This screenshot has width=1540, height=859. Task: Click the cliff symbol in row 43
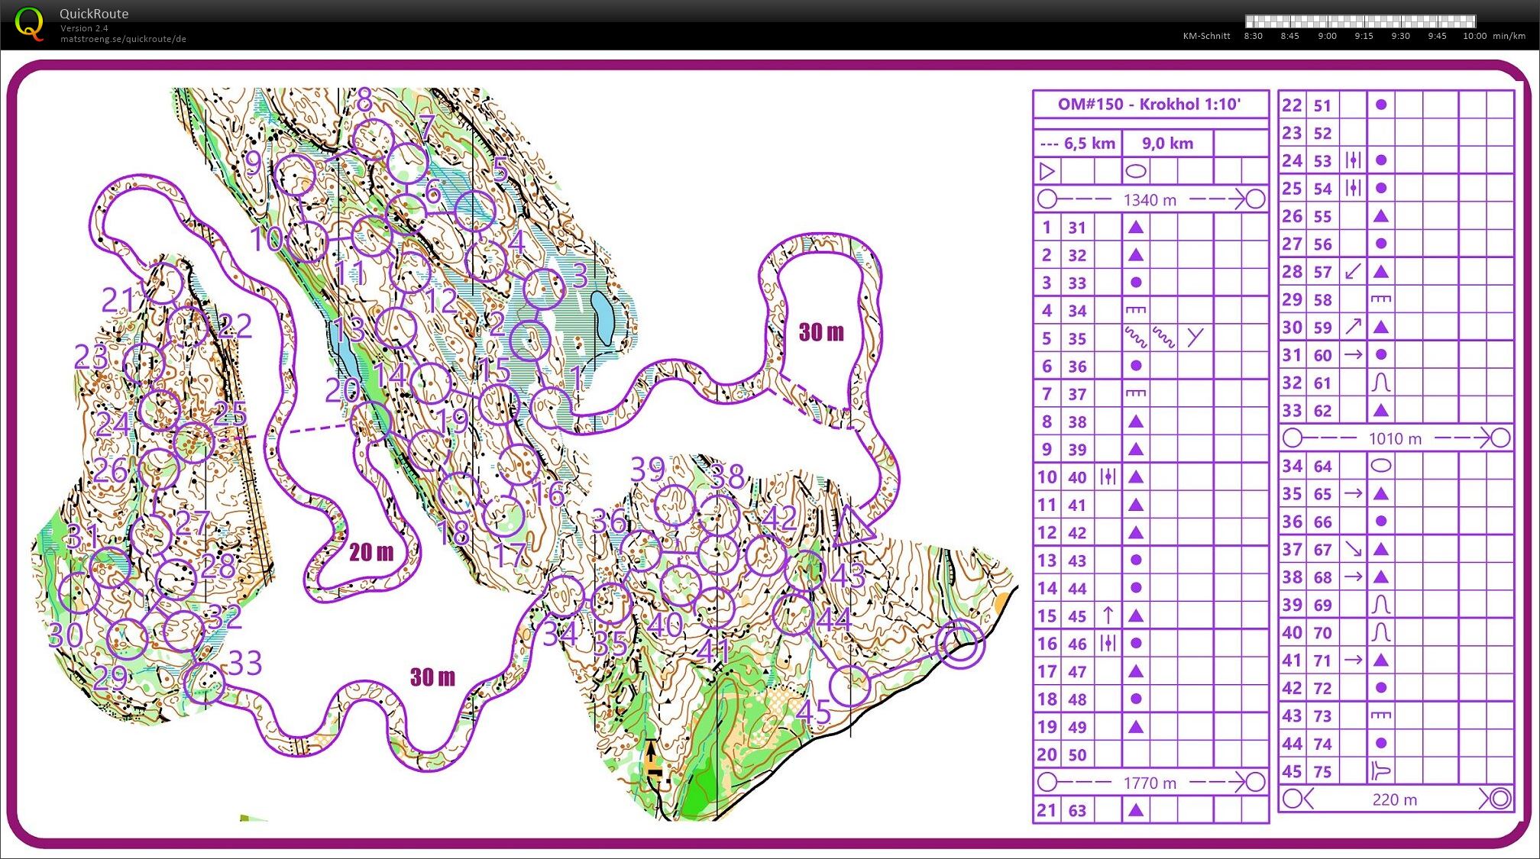coord(1381,715)
